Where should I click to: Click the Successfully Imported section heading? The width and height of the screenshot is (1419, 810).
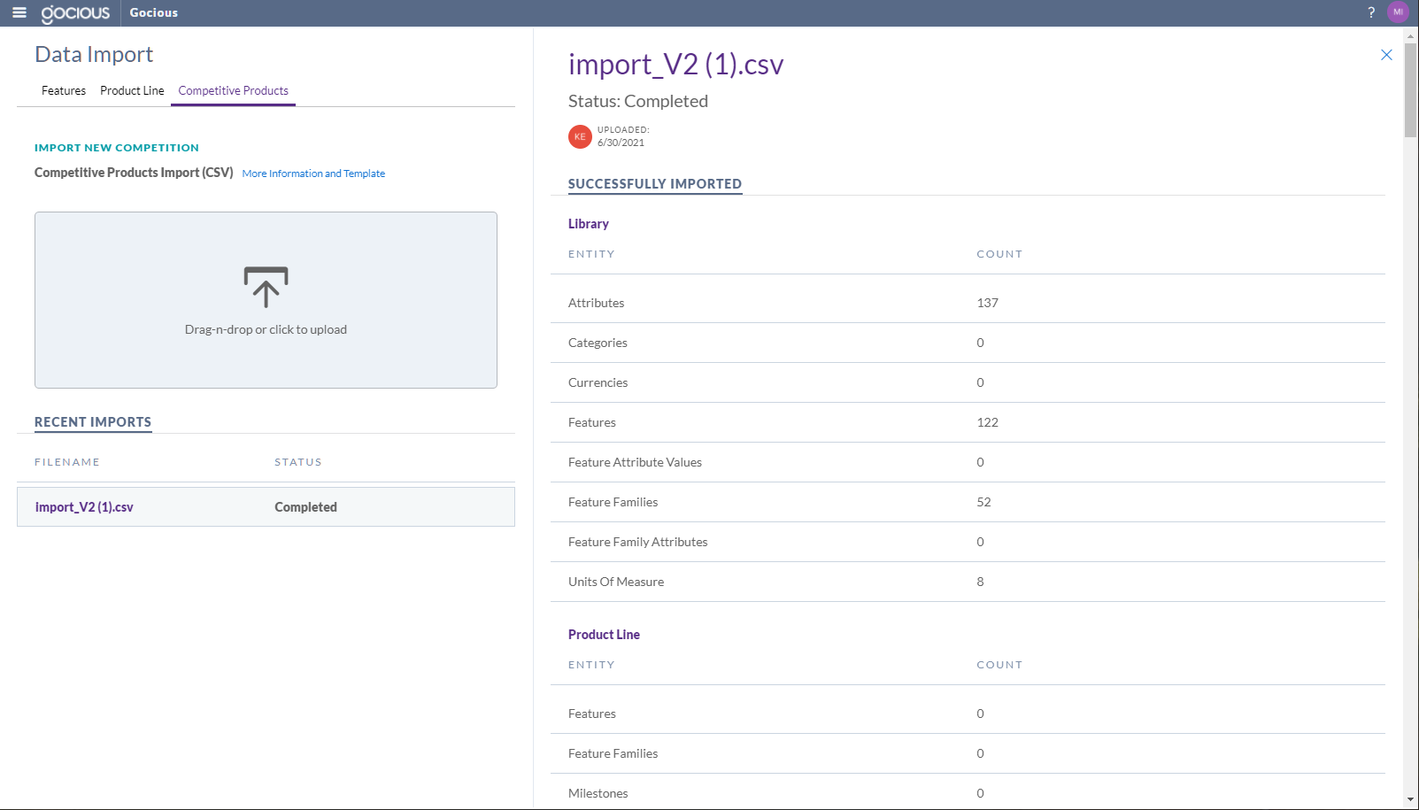point(655,184)
